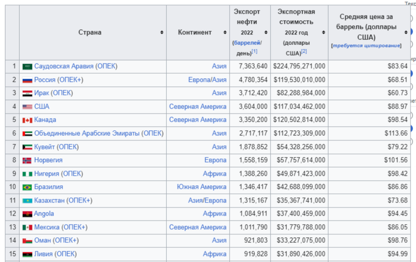This screenshot has width=416, height=262.
Task: Open footnote reference [2] in header
Action: click(x=304, y=51)
